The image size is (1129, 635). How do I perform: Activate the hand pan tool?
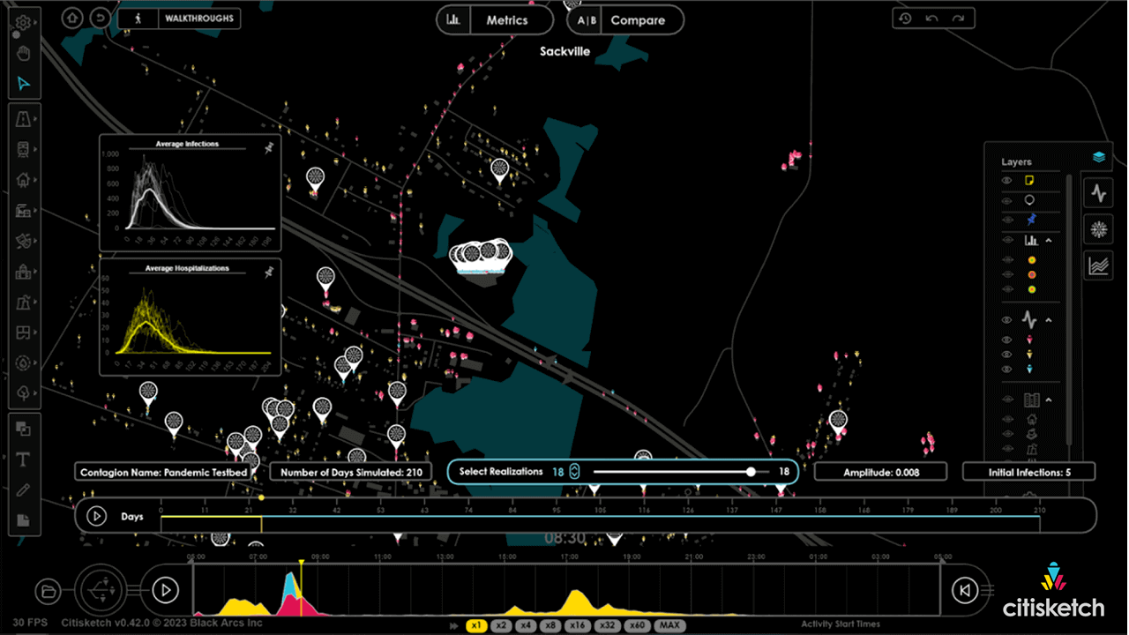[24, 53]
